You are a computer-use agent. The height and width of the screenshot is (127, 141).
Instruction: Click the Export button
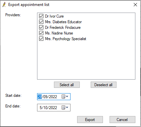click(90, 119)
